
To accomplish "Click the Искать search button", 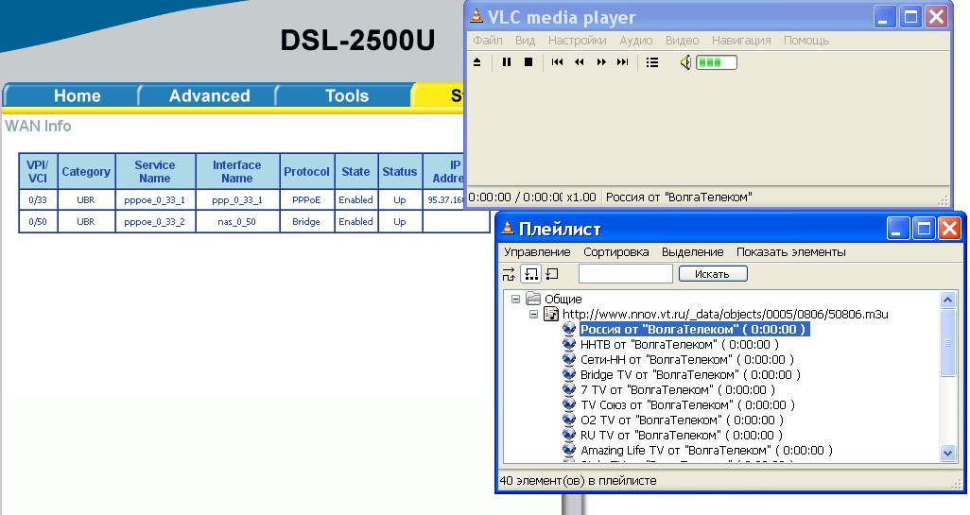I will point(713,274).
